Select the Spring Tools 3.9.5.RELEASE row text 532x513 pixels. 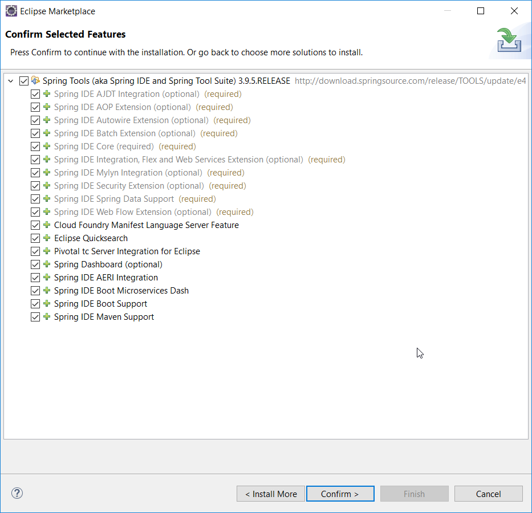click(166, 81)
